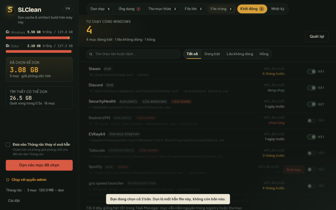Turn off SecurityHealth startup toggle
Image resolution: width=336 pixels, height=210 pixels.
(x=311, y=104)
